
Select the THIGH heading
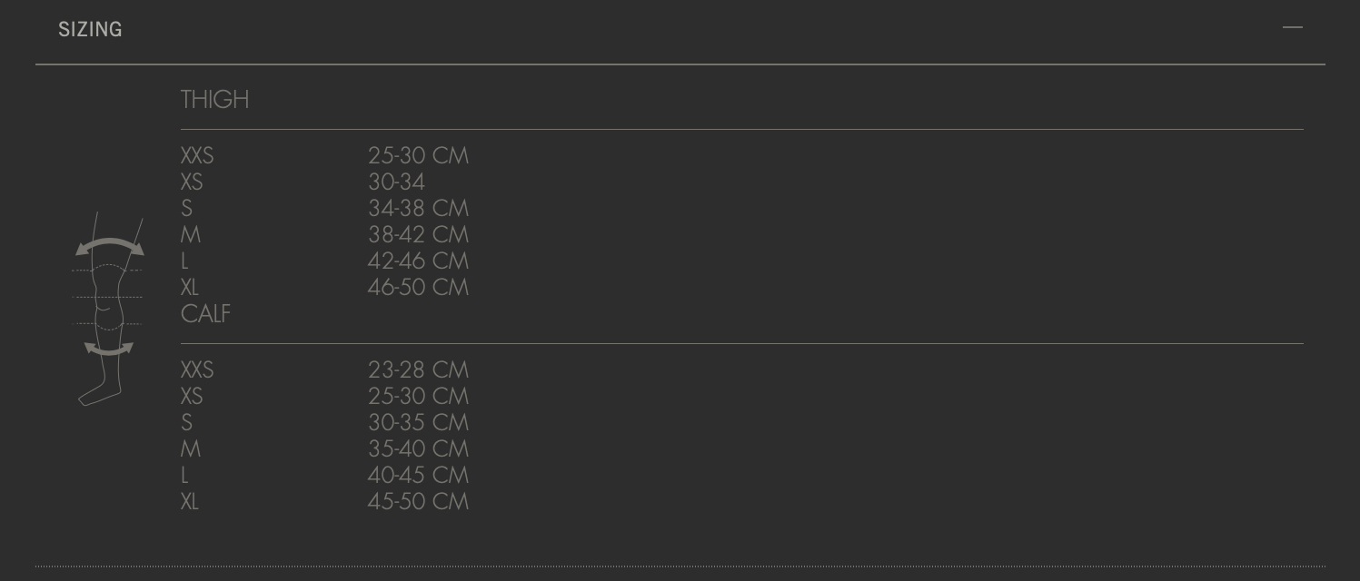coord(214,100)
